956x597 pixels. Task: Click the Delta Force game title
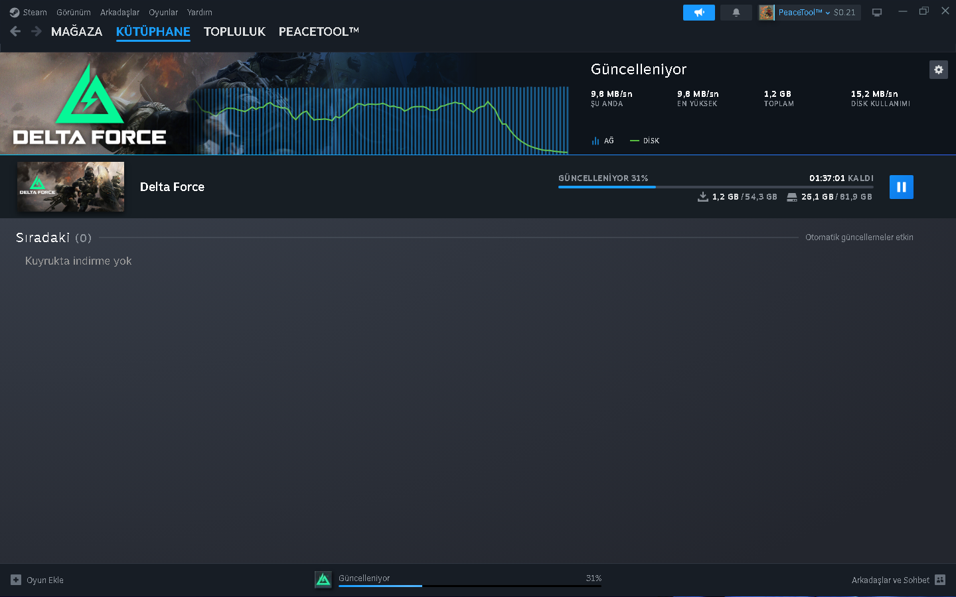point(172,187)
